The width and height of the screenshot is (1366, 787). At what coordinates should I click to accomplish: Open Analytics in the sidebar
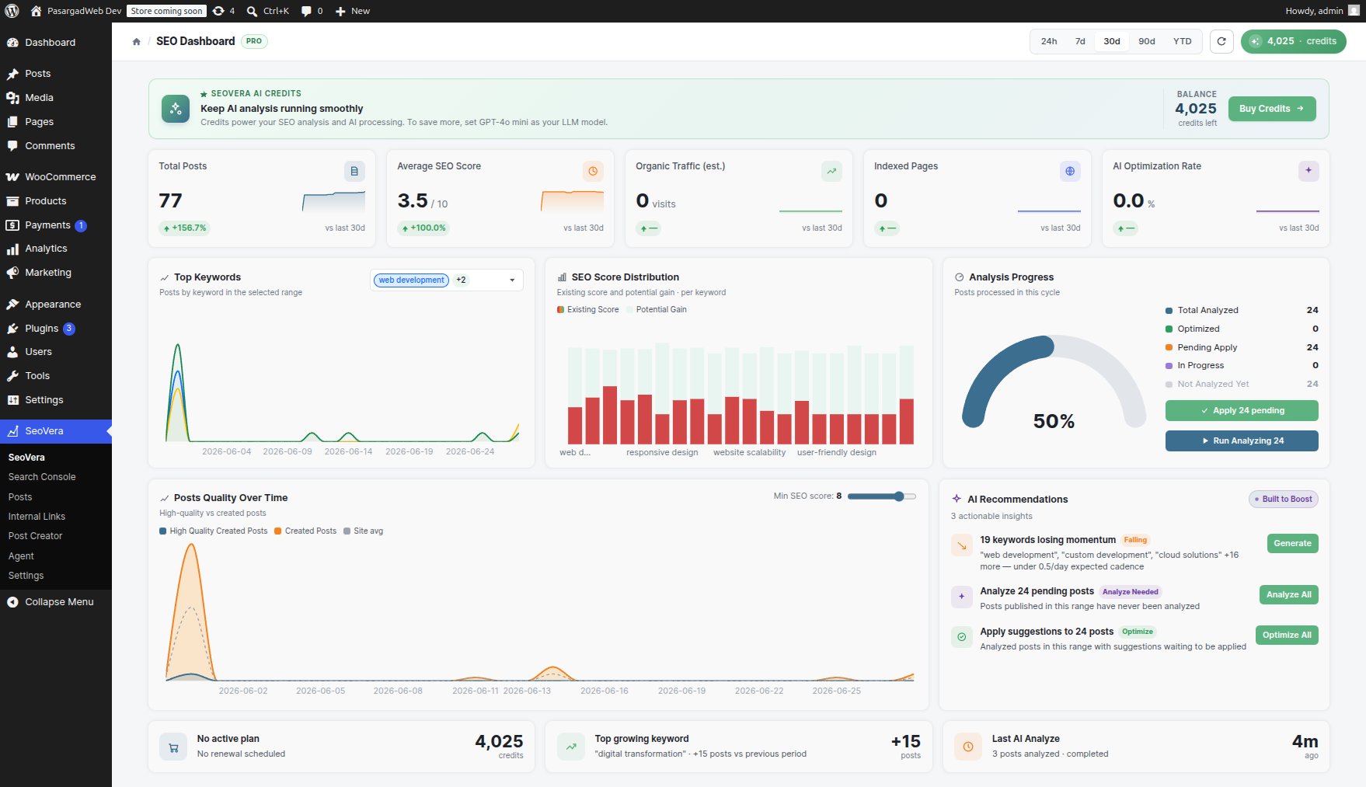pyautogui.click(x=56, y=249)
